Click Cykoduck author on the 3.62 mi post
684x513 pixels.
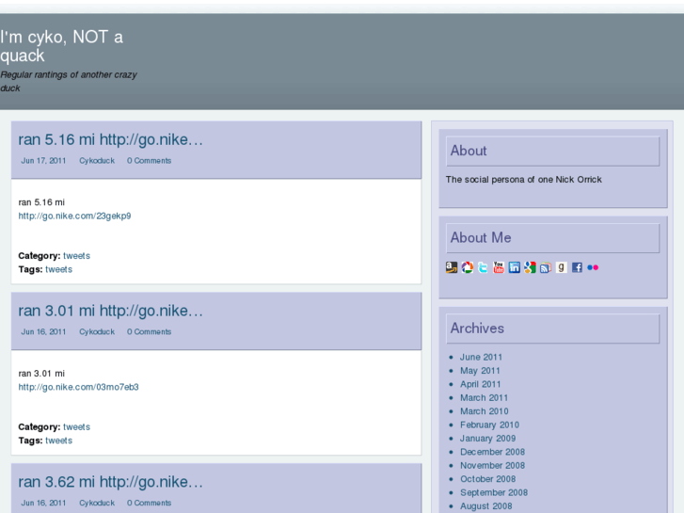97,503
